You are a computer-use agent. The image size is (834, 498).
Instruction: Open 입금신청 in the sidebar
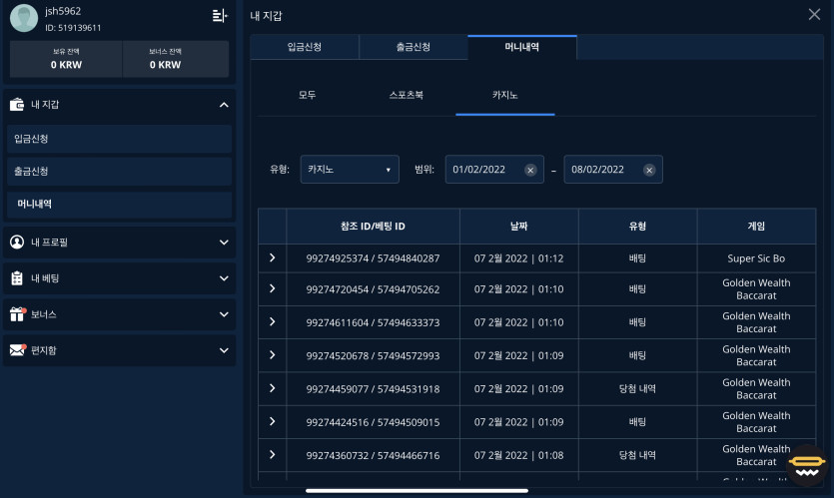pyautogui.click(x=120, y=139)
